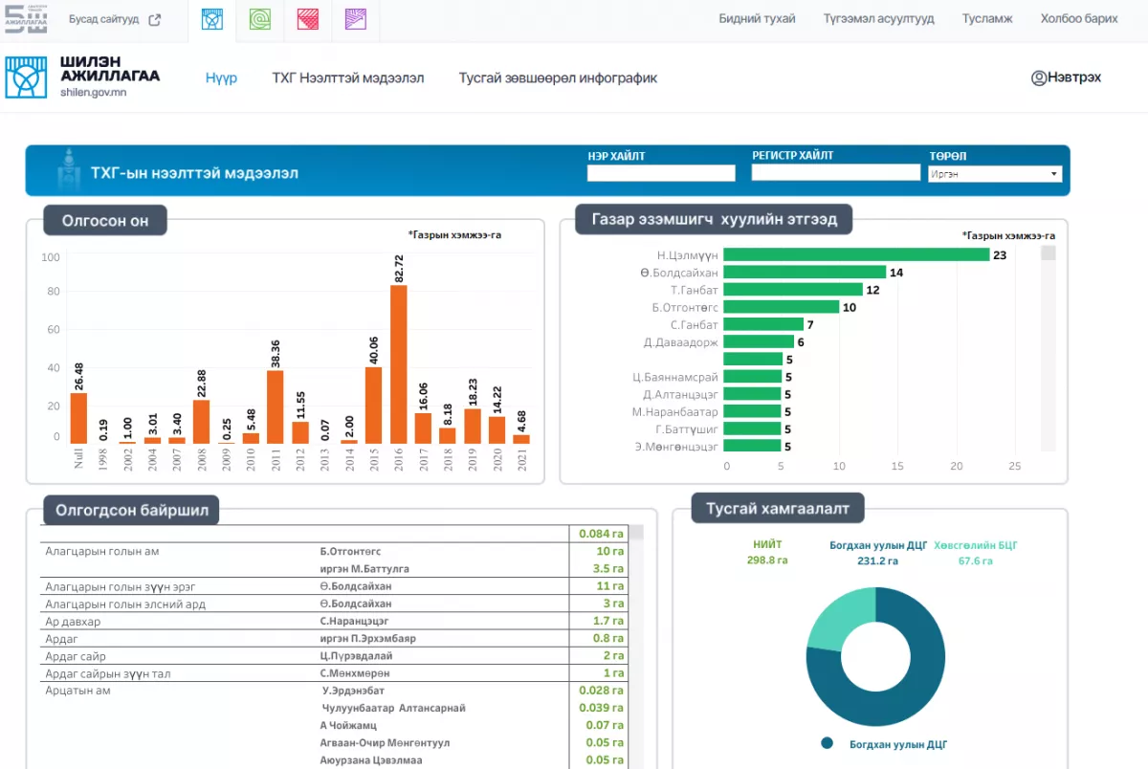Open the Бидний тухай page
This screenshot has height=769, width=1148.
pyautogui.click(x=757, y=19)
